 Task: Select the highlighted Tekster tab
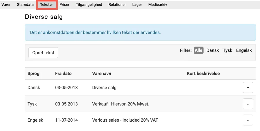(x=46, y=5)
